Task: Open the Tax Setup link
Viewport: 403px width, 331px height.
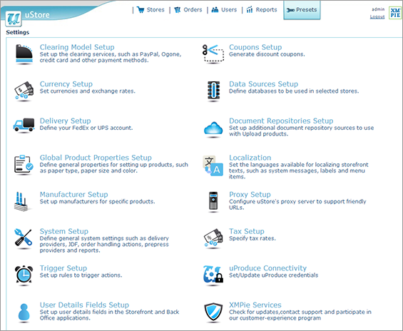Action: [247, 231]
